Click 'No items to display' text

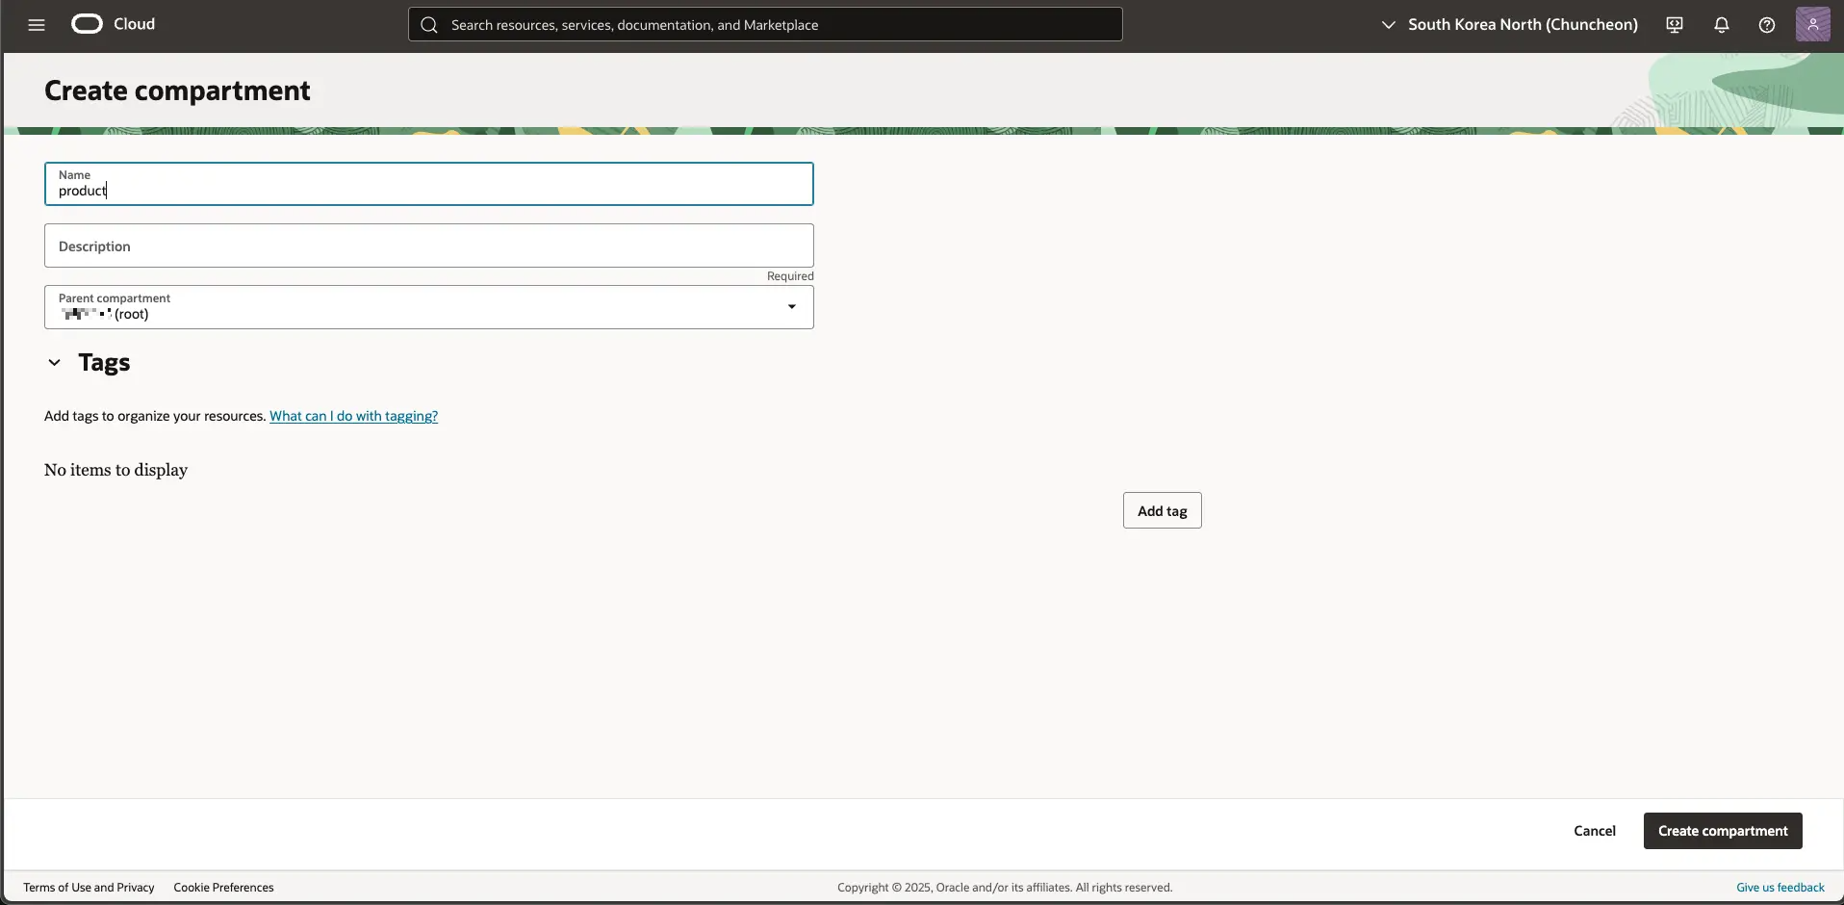click(x=115, y=470)
